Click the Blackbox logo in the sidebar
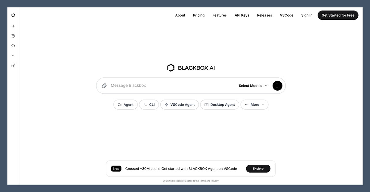This screenshot has width=370, height=192. (x=13, y=15)
